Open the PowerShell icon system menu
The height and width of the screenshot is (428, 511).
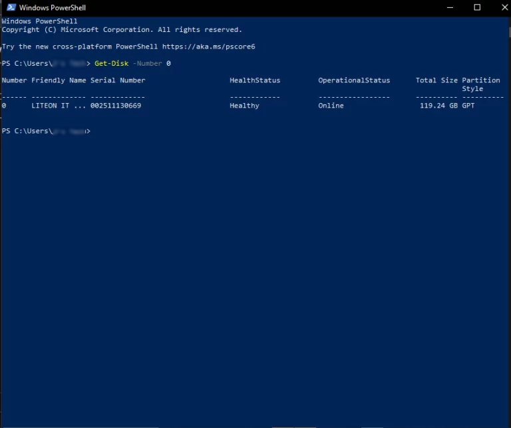11,7
